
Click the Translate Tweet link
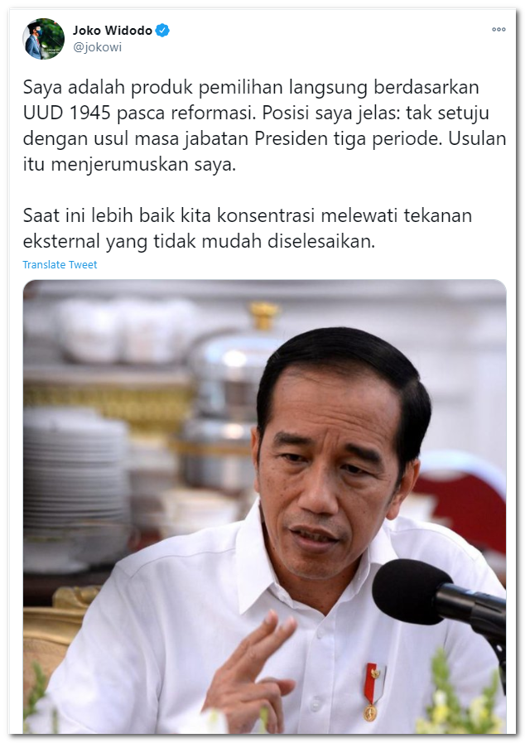point(60,265)
